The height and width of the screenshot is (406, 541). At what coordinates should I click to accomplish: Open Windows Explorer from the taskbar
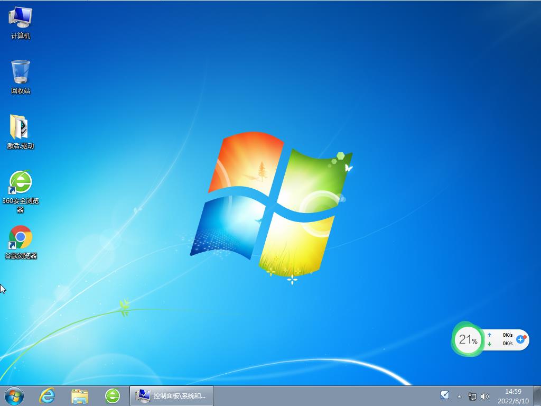(80, 395)
